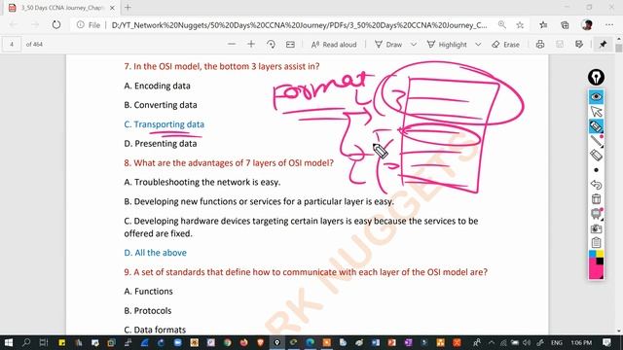Screen dimensions: 623x350
Task: Open the Windows Start menu
Action: (9, 342)
